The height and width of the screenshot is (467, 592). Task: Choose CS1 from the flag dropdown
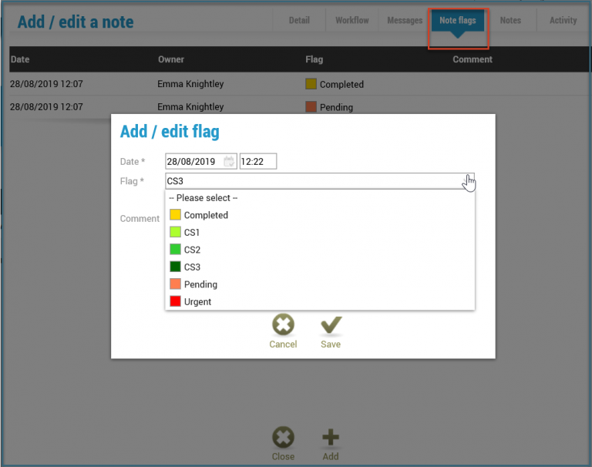[x=191, y=233]
